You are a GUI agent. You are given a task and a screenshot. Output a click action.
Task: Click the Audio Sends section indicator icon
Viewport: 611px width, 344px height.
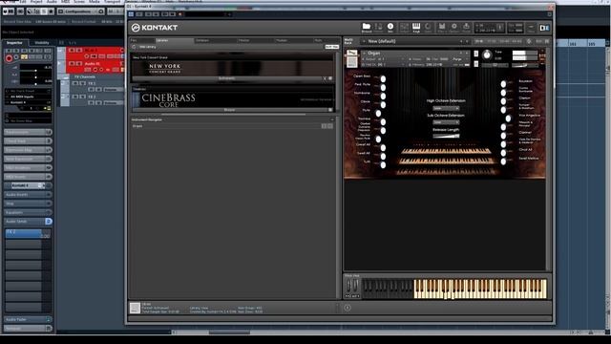(49, 221)
